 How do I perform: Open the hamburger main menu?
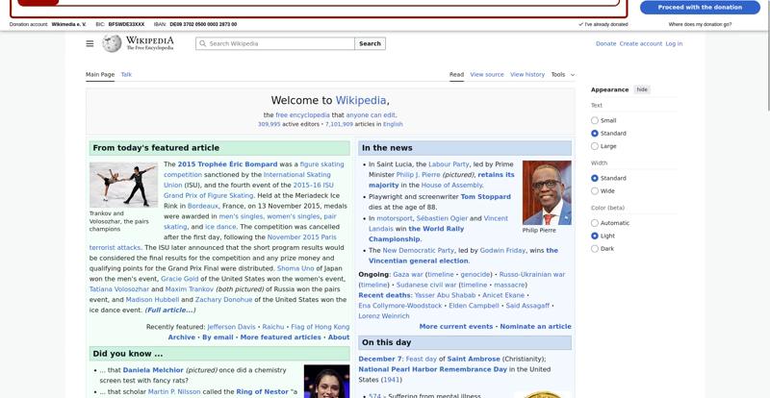[90, 43]
